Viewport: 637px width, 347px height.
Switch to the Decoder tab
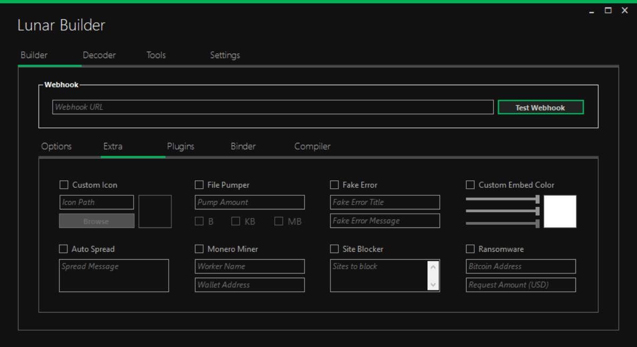pos(99,55)
